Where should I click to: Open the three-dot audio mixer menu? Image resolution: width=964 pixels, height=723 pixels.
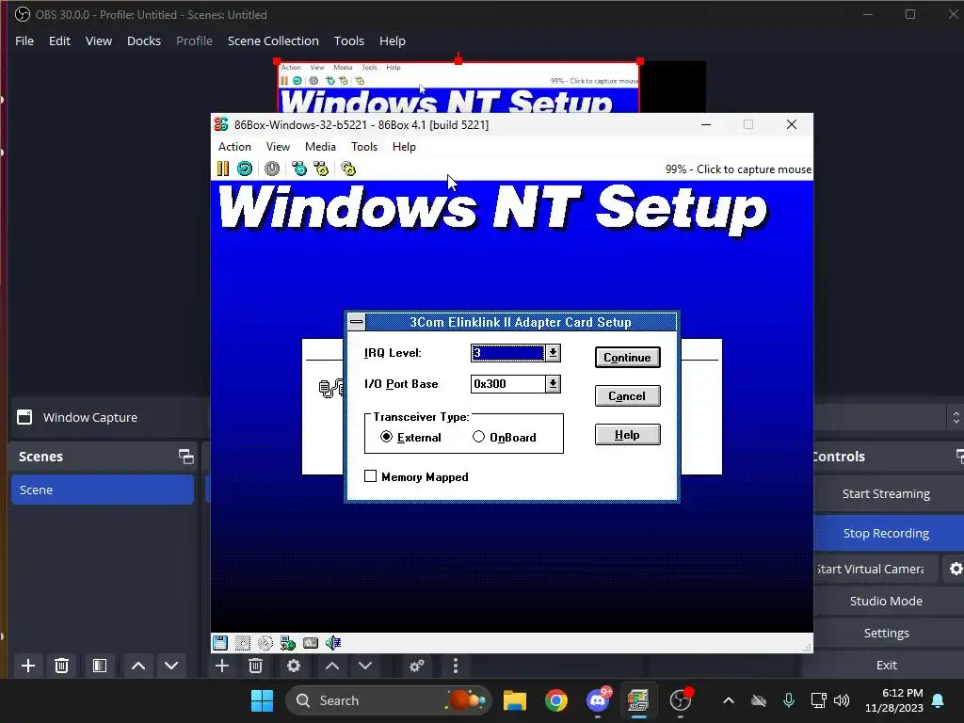[x=455, y=666]
